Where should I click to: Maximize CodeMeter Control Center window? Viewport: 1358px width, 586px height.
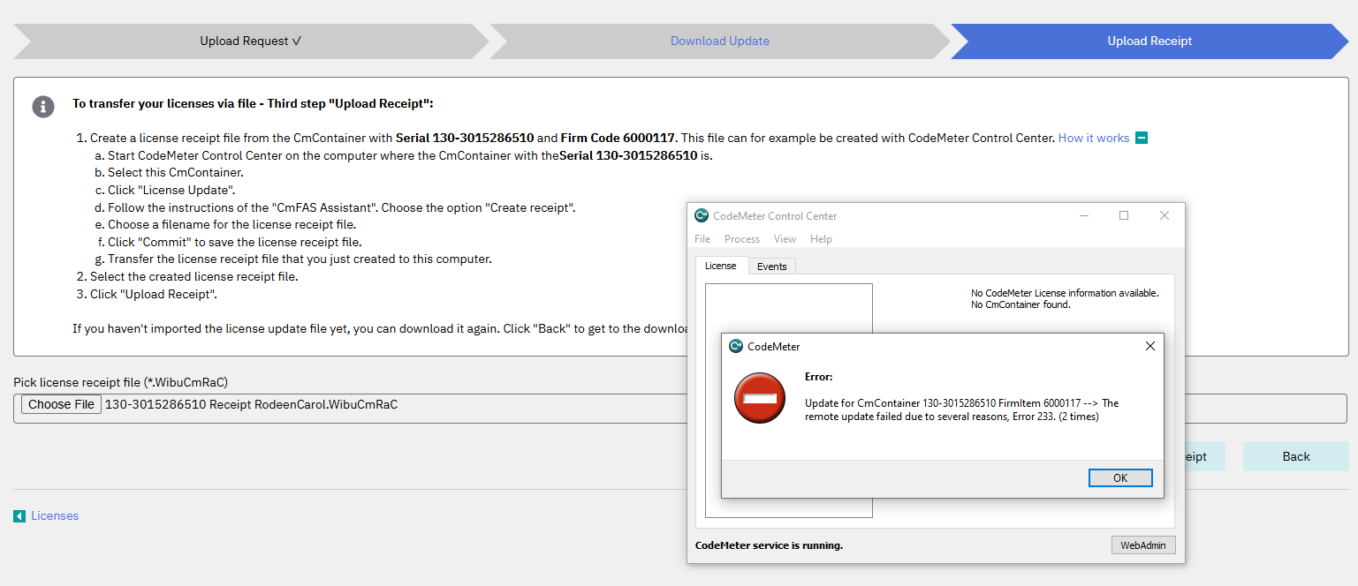1124,216
